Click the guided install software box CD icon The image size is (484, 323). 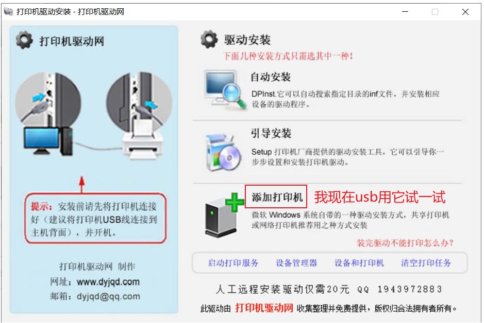click(223, 152)
